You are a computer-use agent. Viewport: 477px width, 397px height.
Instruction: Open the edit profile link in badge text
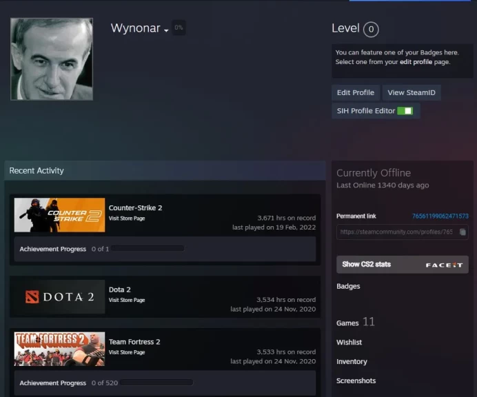[x=416, y=62]
